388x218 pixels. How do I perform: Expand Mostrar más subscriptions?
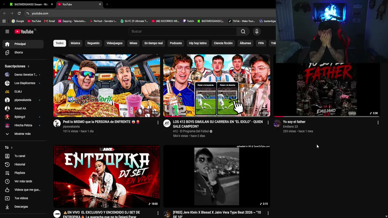tap(23, 134)
